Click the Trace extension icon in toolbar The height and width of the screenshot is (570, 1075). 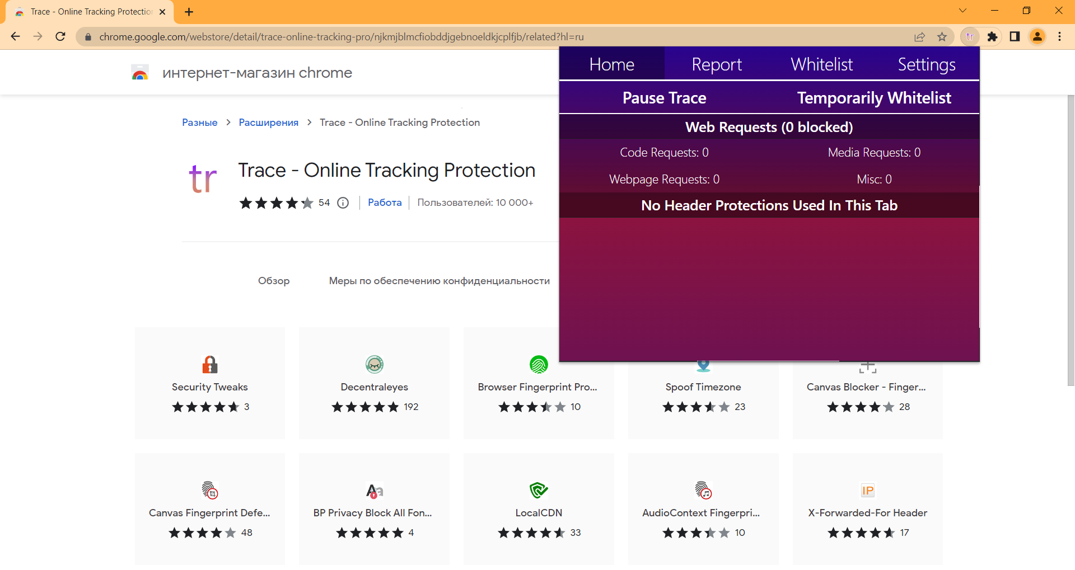click(x=970, y=36)
